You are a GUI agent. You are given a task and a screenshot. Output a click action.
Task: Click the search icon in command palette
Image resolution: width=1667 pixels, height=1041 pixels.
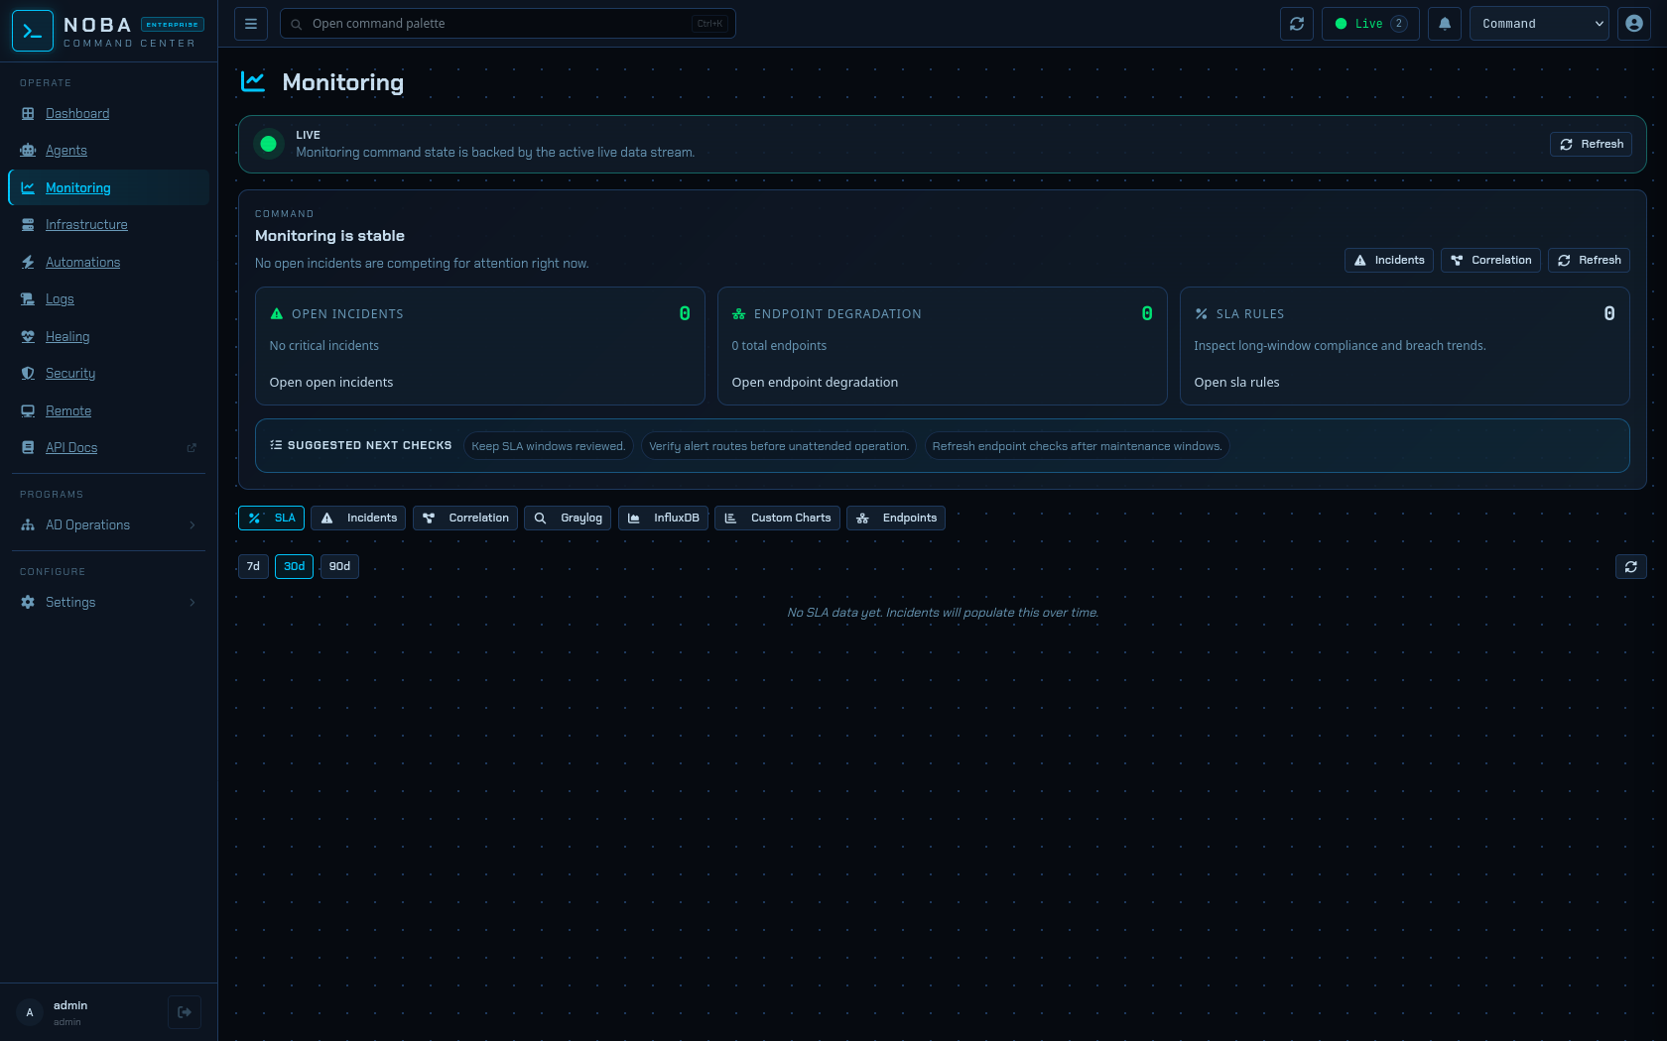(x=297, y=24)
